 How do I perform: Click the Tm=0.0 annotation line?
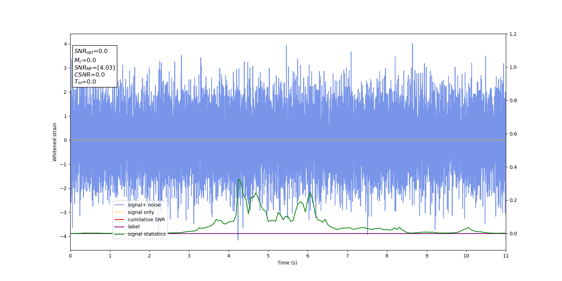pos(85,82)
